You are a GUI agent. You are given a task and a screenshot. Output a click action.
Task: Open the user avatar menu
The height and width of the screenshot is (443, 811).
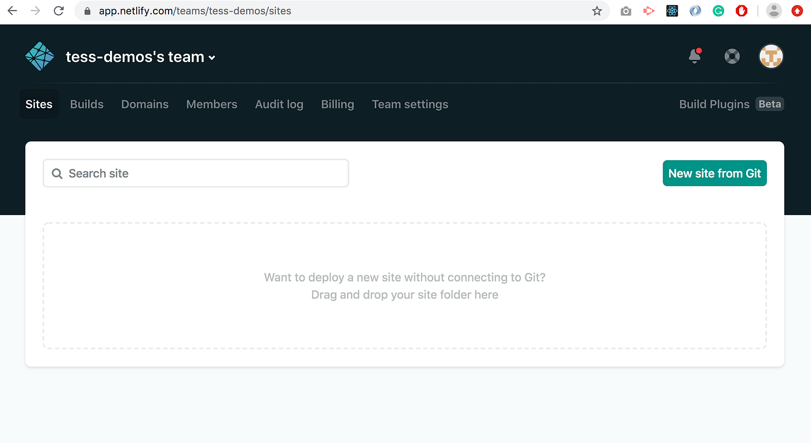pyautogui.click(x=771, y=57)
